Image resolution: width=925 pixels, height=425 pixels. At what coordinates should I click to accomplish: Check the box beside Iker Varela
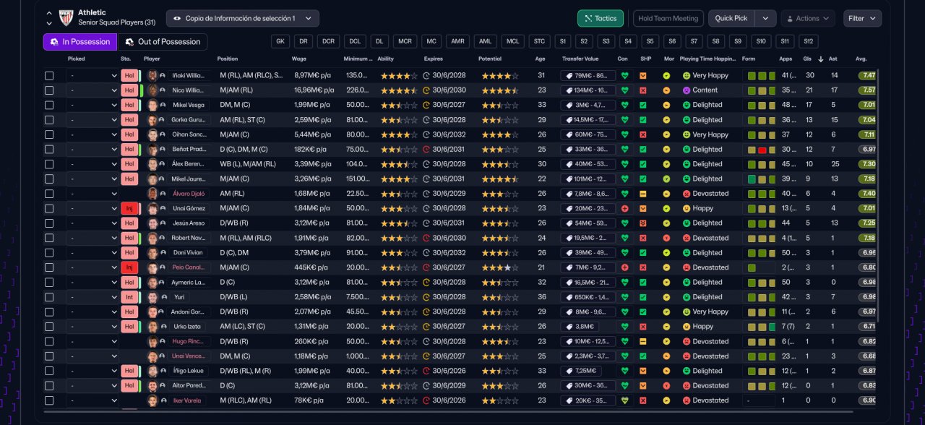point(49,400)
